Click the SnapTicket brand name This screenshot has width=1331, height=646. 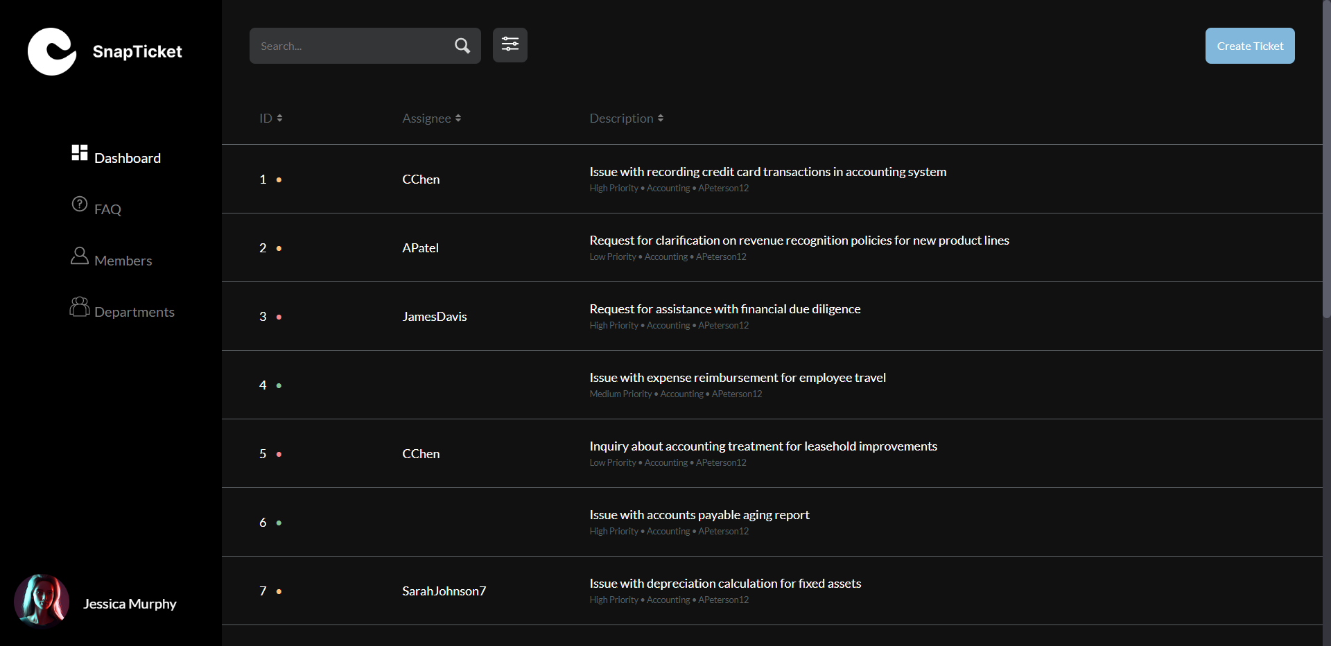click(137, 51)
